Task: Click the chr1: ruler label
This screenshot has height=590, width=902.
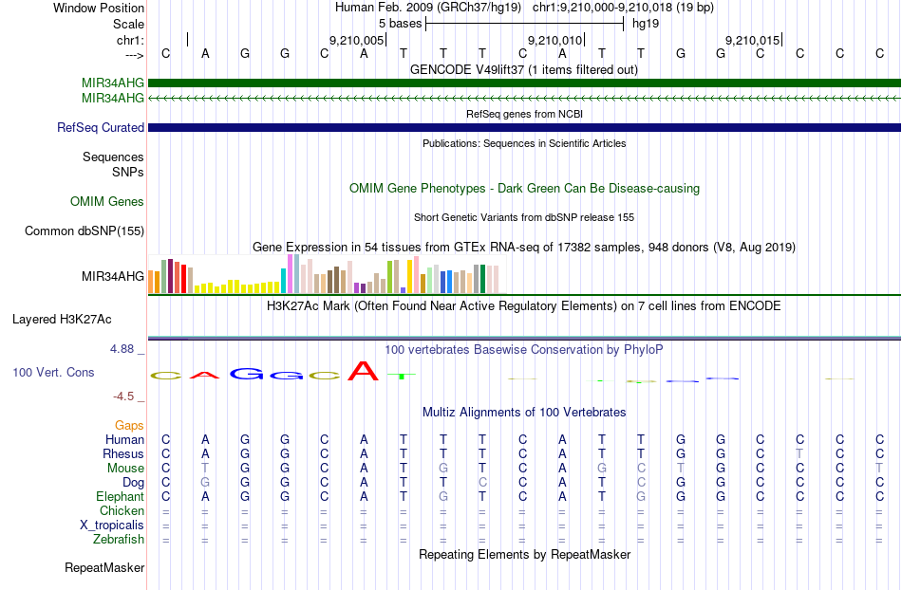Action: [x=131, y=40]
